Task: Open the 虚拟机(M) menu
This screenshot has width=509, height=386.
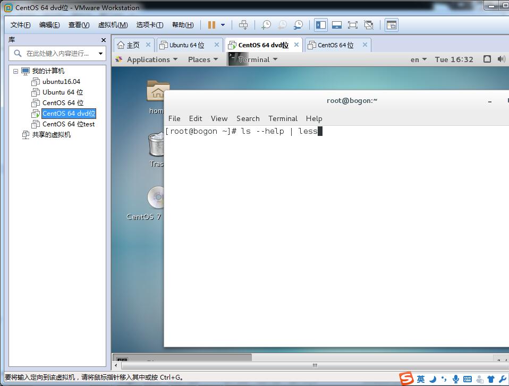Action: click(113, 25)
